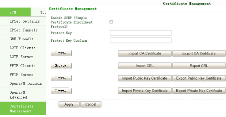Click Browse for Public Key Certificate
This screenshot has width=226, height=117.
point(61,78)
